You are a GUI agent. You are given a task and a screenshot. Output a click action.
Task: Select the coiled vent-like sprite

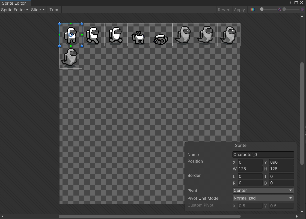[x=161, y=35]
